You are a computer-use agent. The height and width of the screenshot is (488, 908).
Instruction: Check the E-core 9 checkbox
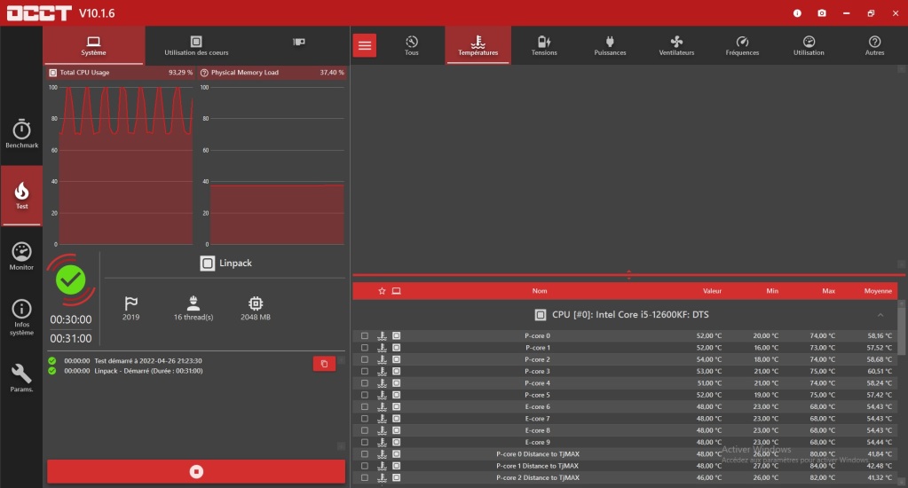point(364,442)
